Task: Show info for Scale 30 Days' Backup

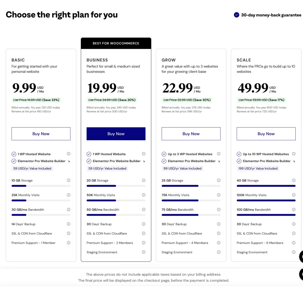Action: click(294, 224)
